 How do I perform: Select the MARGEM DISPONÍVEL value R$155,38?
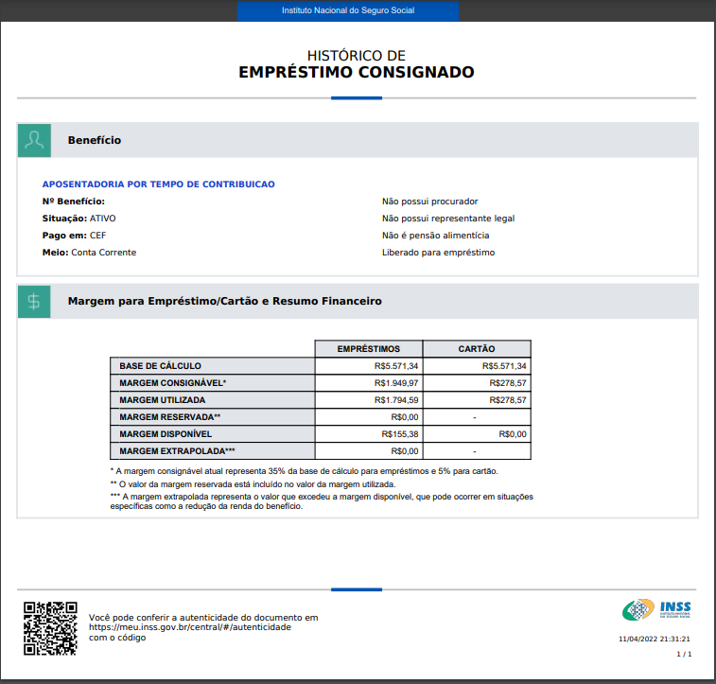(x=400, y=434)
